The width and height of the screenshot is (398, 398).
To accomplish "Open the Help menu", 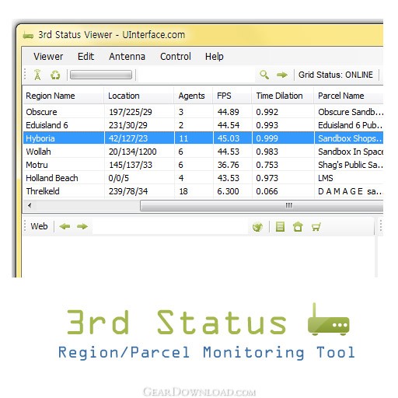I will (215, 57).
